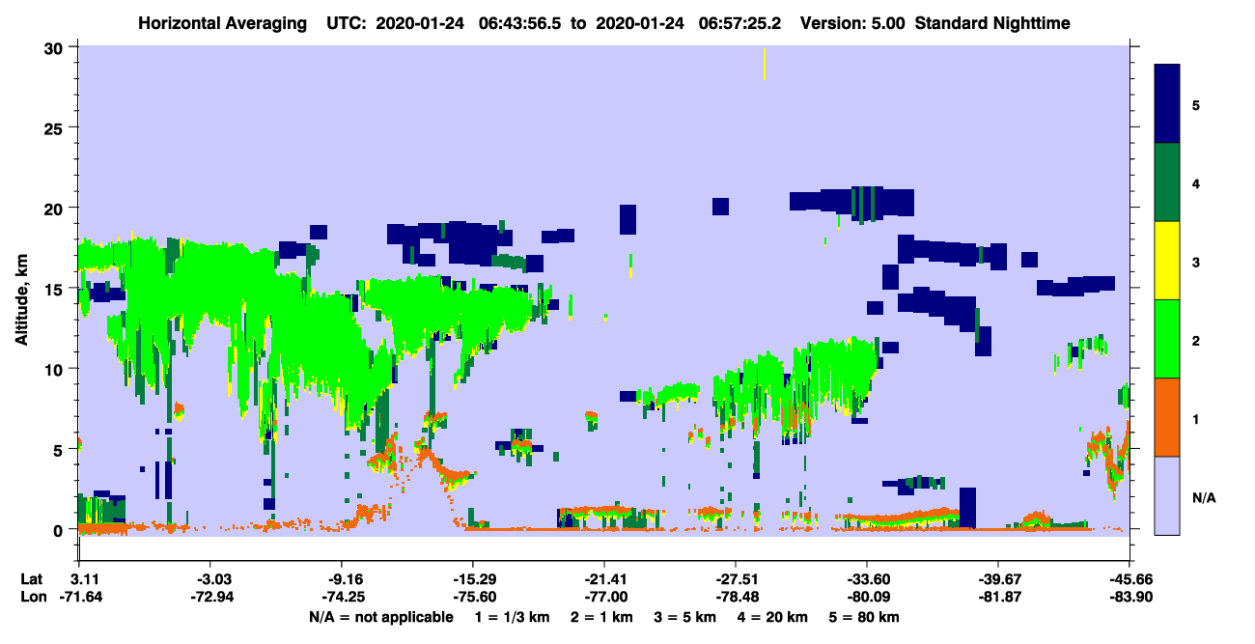Click the '1 = 1/3 km' legend entry
The image size is (1255, 644).
click(514, 617)
